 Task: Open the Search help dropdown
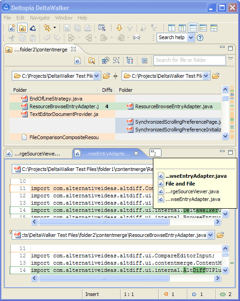click(x=191, y=38)
